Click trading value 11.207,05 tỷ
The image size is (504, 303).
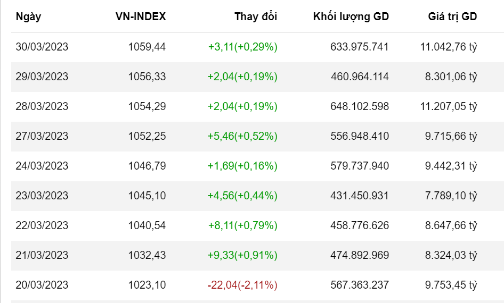click(x=449, y=107)
